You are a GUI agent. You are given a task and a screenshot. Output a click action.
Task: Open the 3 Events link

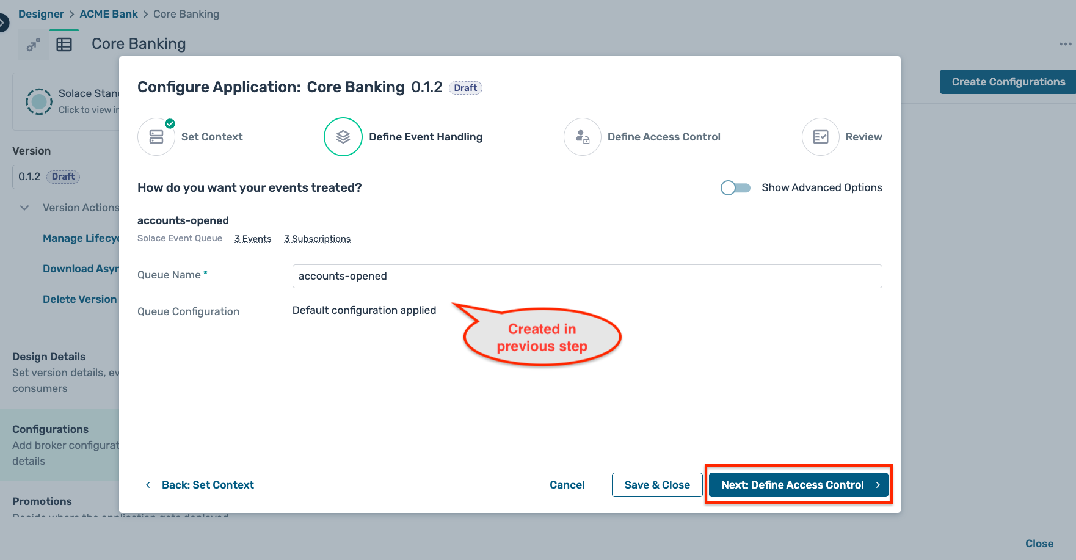point(252,238)
